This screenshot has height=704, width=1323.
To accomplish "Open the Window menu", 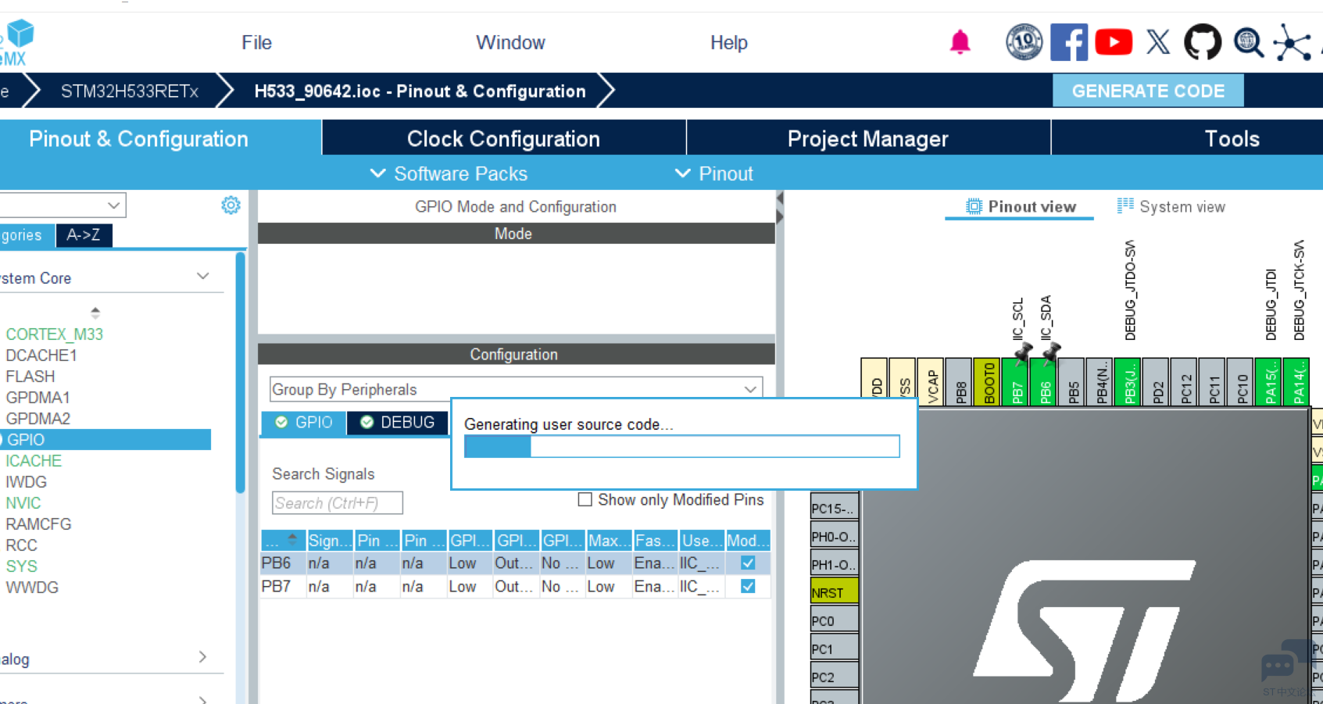I will pyautogui.click(x=510, y=42).
